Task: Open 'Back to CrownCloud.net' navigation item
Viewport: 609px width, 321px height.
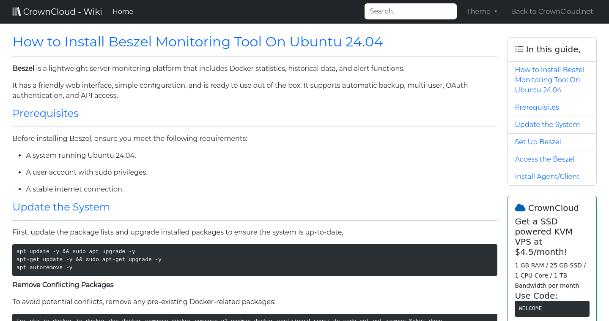Action: pyautogui.click(x=552, y=11)
